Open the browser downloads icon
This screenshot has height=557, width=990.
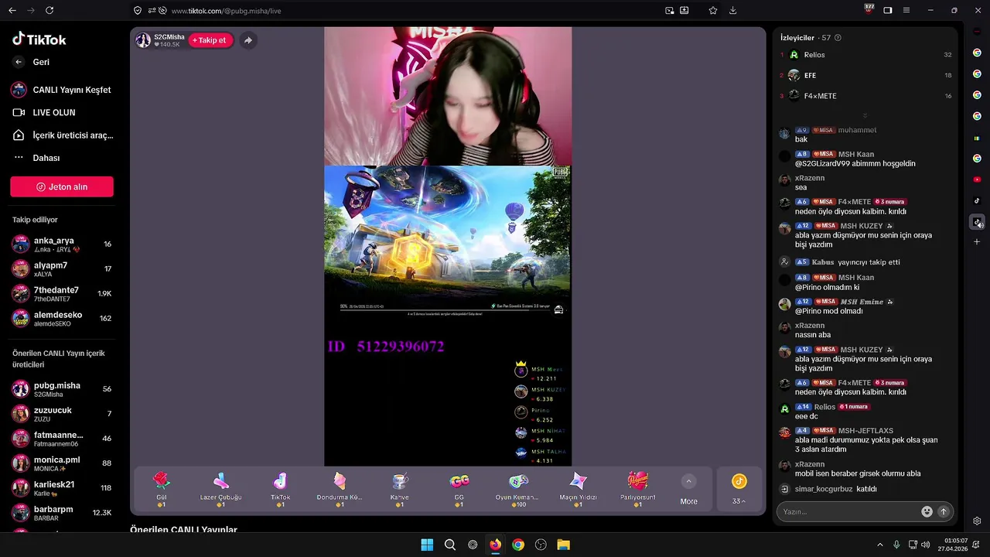(732, 10)
